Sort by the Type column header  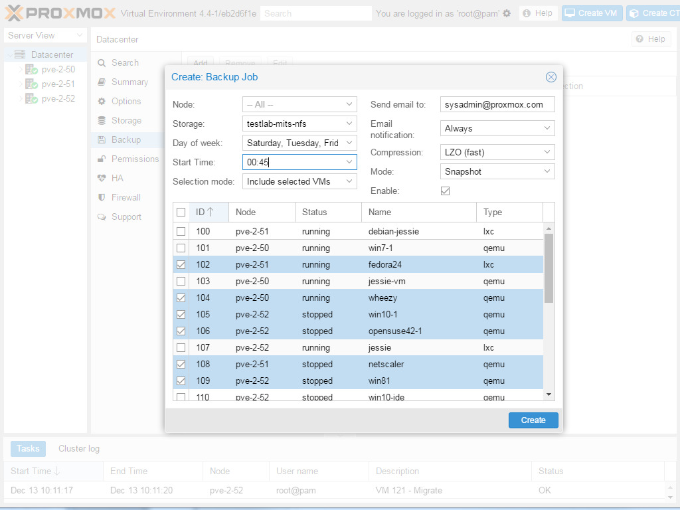click(x=509, y=212)
